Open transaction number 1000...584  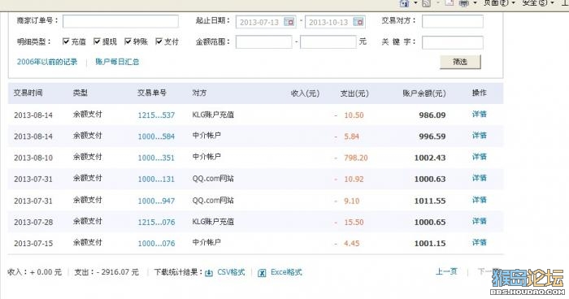pos(156,136)
